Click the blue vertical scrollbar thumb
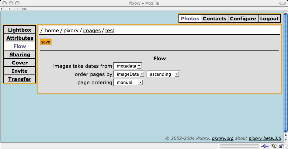 pyautogui.click(x=286, y=73)
